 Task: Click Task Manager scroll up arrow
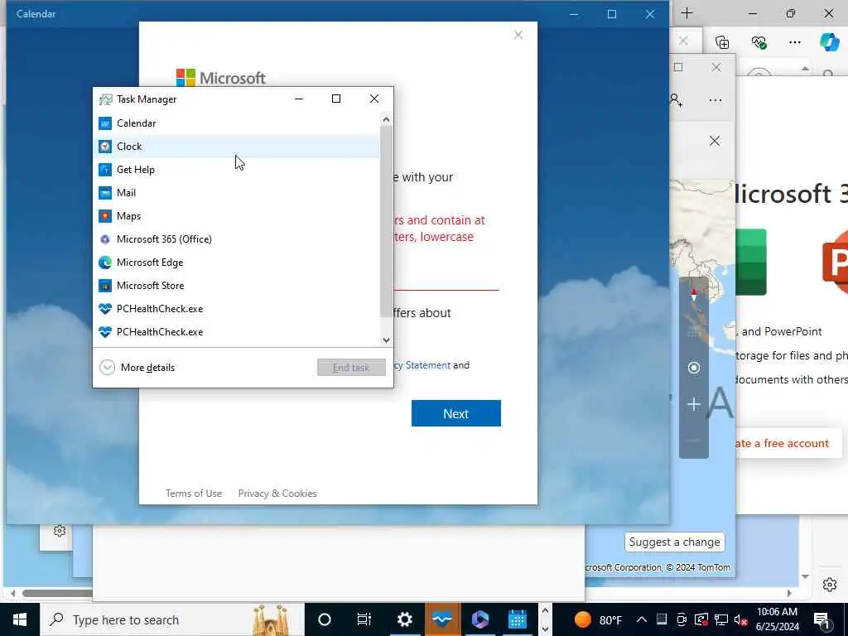click(386, 119)
